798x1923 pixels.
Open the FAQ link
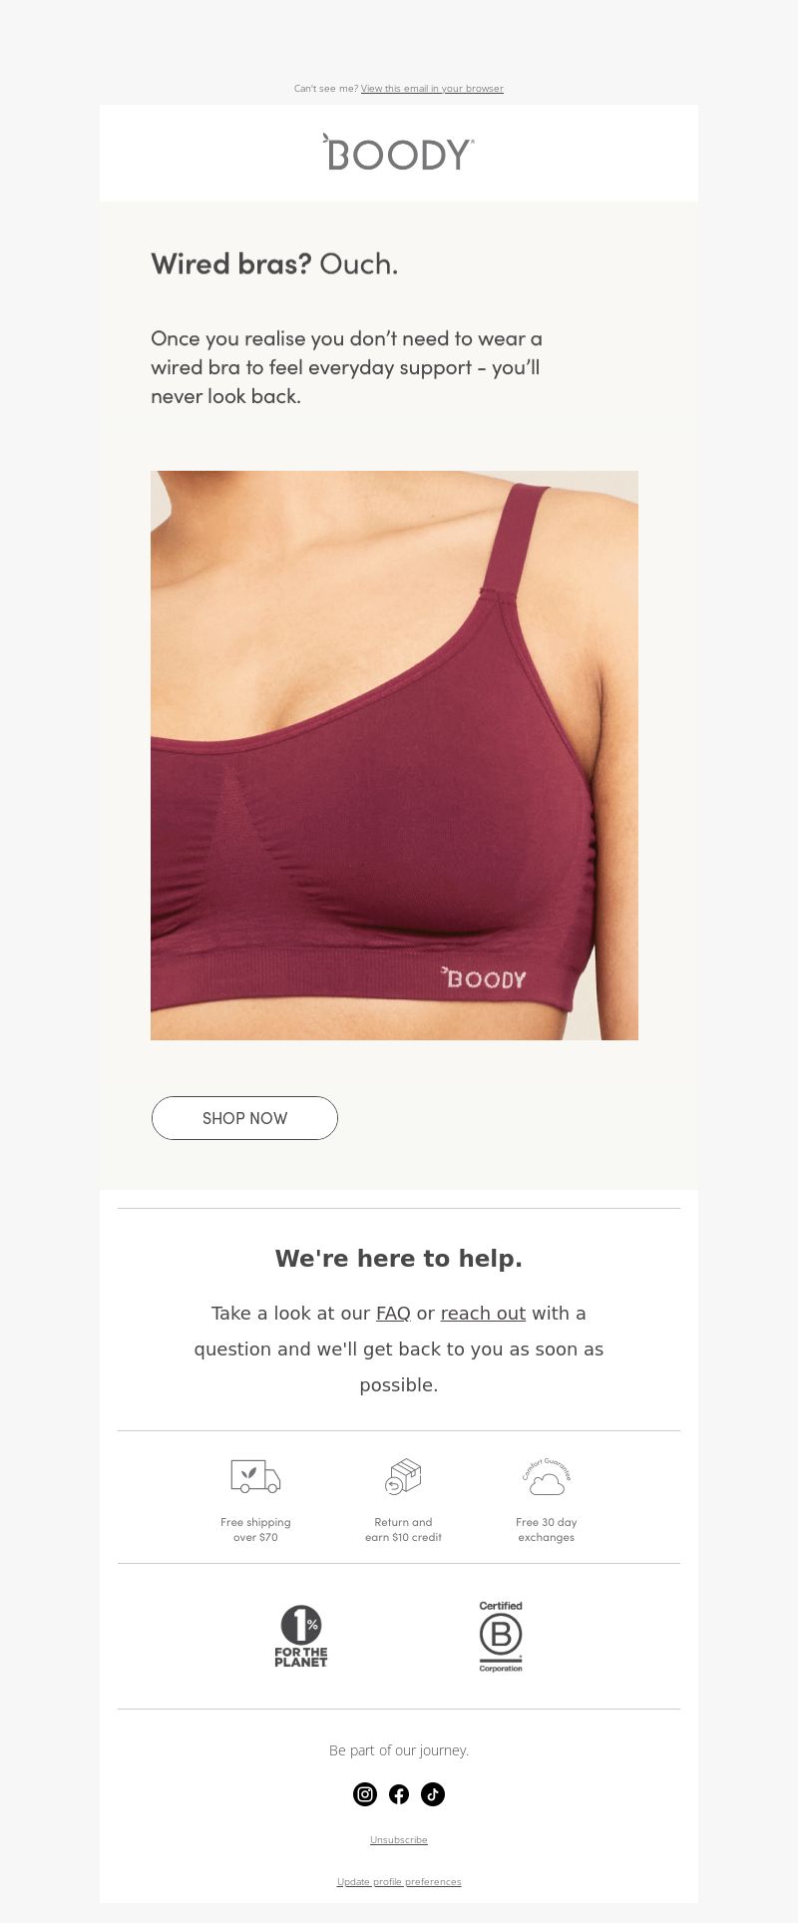point(393,1314)
